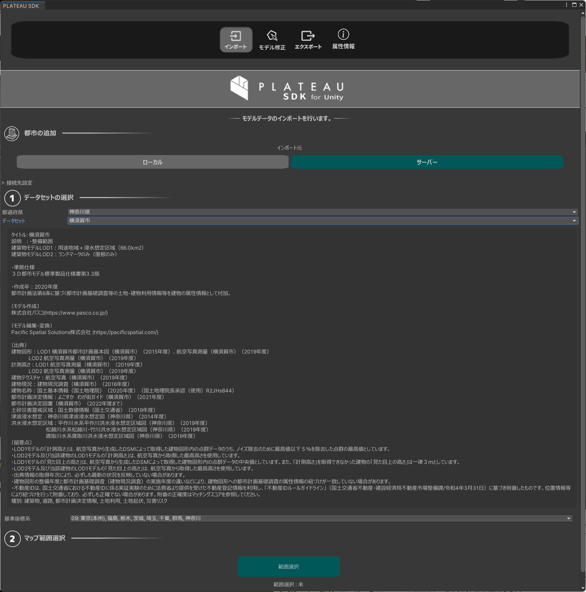Viewport: 586px width, 592px height.
Task: Choose ローカル as the import source
Action: (x=152, y=162)
